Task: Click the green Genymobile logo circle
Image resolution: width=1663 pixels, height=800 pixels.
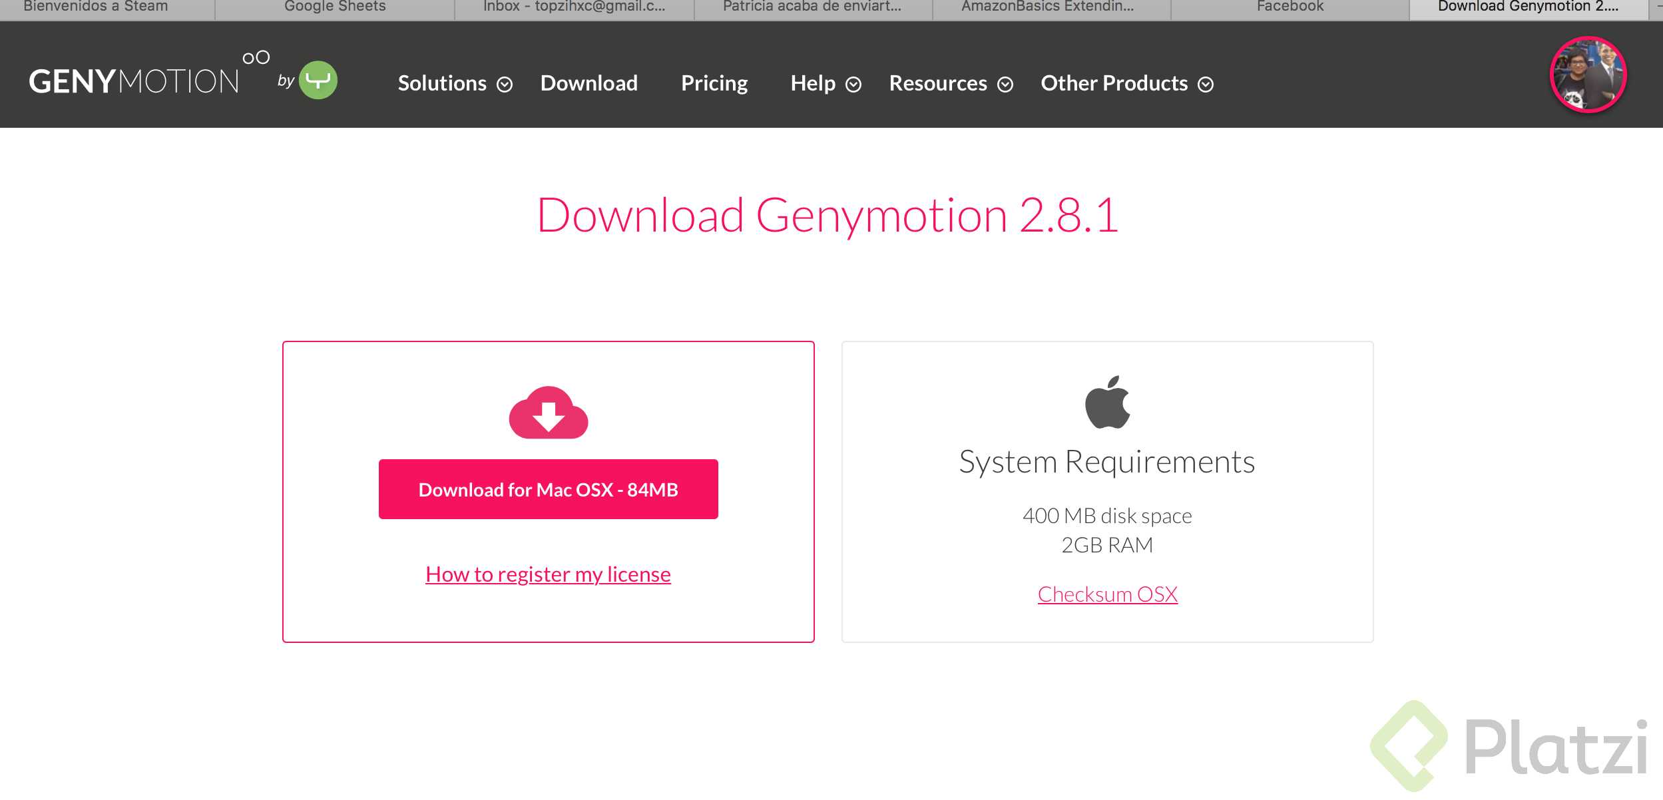Action: click(x=318, y=80)
